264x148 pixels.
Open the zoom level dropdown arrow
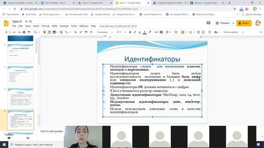coord(39,32)
